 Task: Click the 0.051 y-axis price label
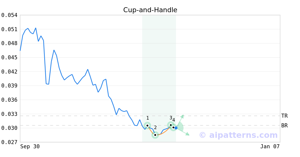point(9,29)
